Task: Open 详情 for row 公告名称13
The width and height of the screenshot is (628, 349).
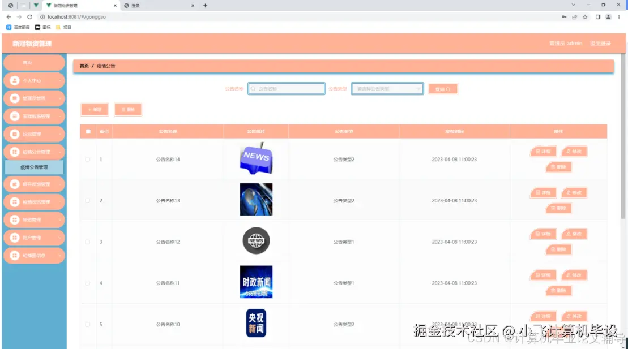Action: (543, 192)
